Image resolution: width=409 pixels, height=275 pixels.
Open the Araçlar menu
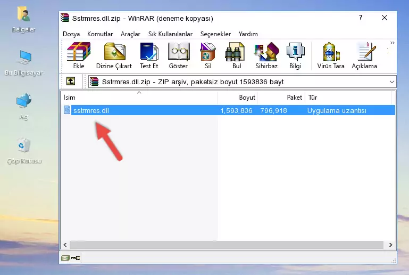130,34
